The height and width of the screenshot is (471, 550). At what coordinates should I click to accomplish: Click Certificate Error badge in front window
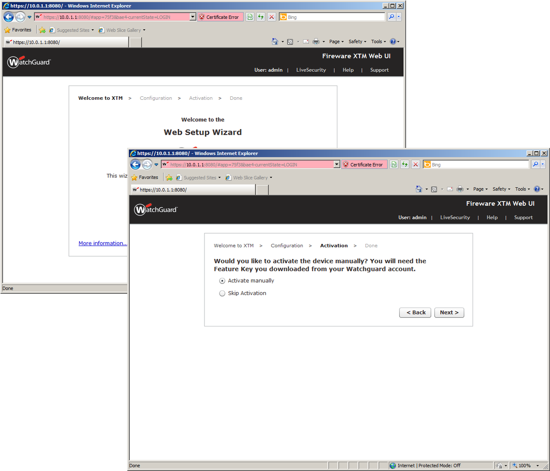[364, 165]
